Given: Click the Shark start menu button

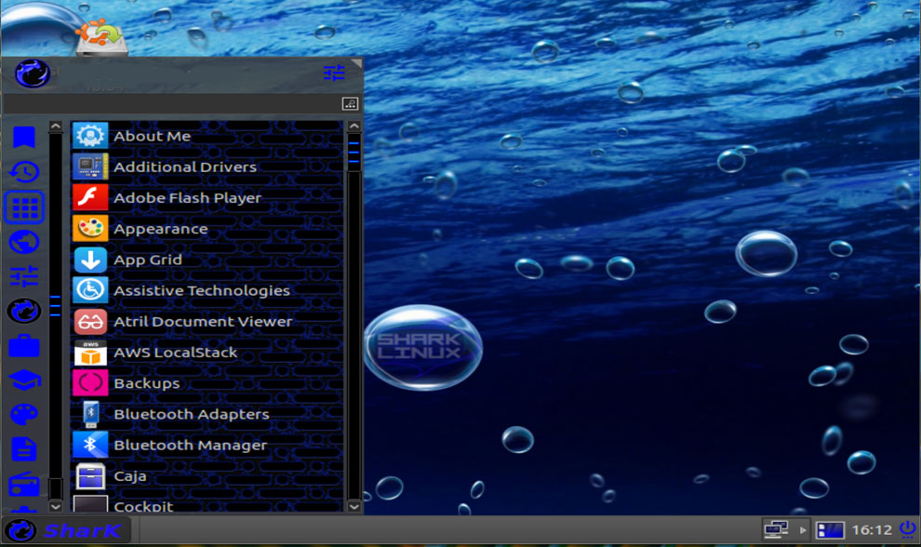Looking at the screenshot, I should pos(66,530).
